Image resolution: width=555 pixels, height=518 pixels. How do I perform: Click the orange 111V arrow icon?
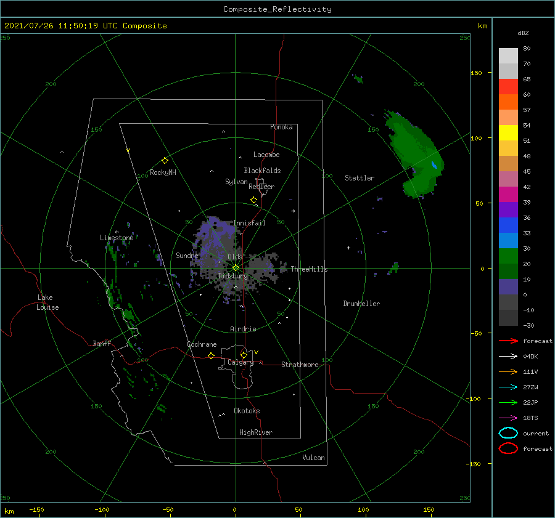coord(508,371)
